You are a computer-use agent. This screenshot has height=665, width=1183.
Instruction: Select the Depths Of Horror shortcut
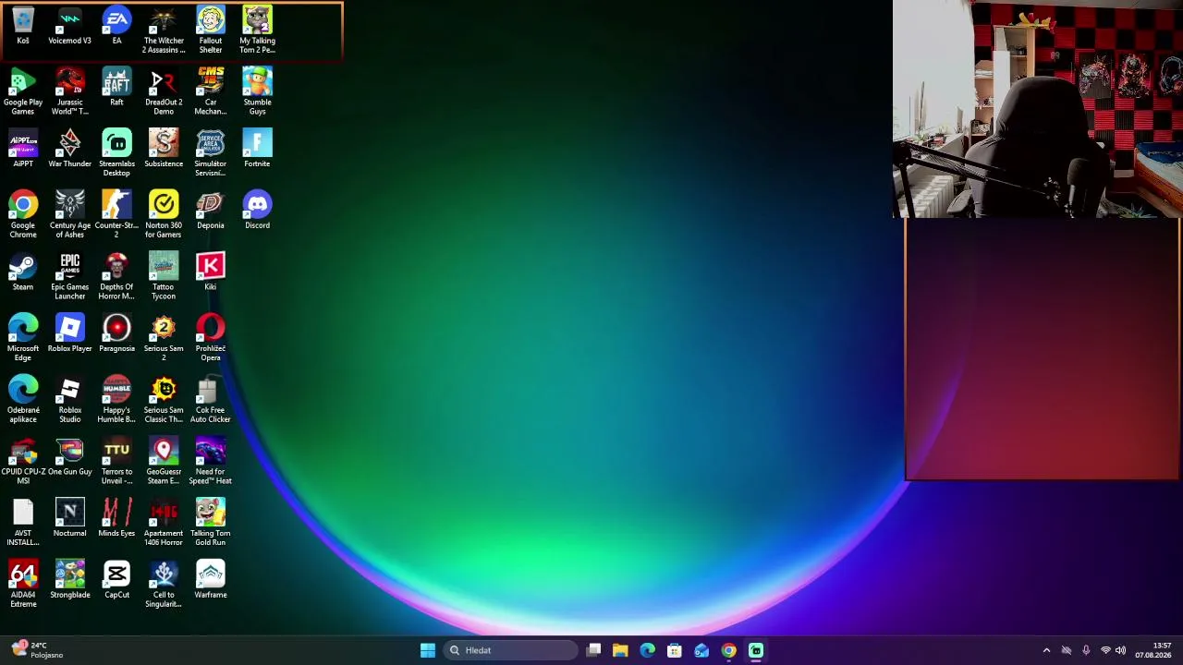click(x=116, y=277)
